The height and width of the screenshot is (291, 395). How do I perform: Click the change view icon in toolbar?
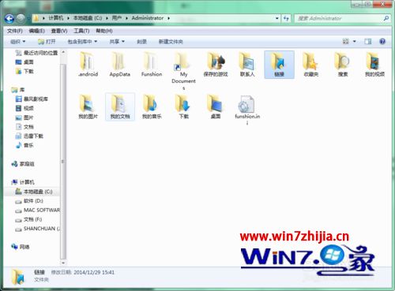click(345, 41)
